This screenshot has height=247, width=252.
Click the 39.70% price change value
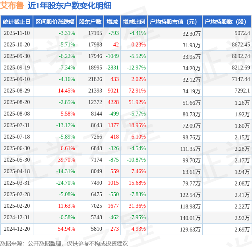pos(66,160)
